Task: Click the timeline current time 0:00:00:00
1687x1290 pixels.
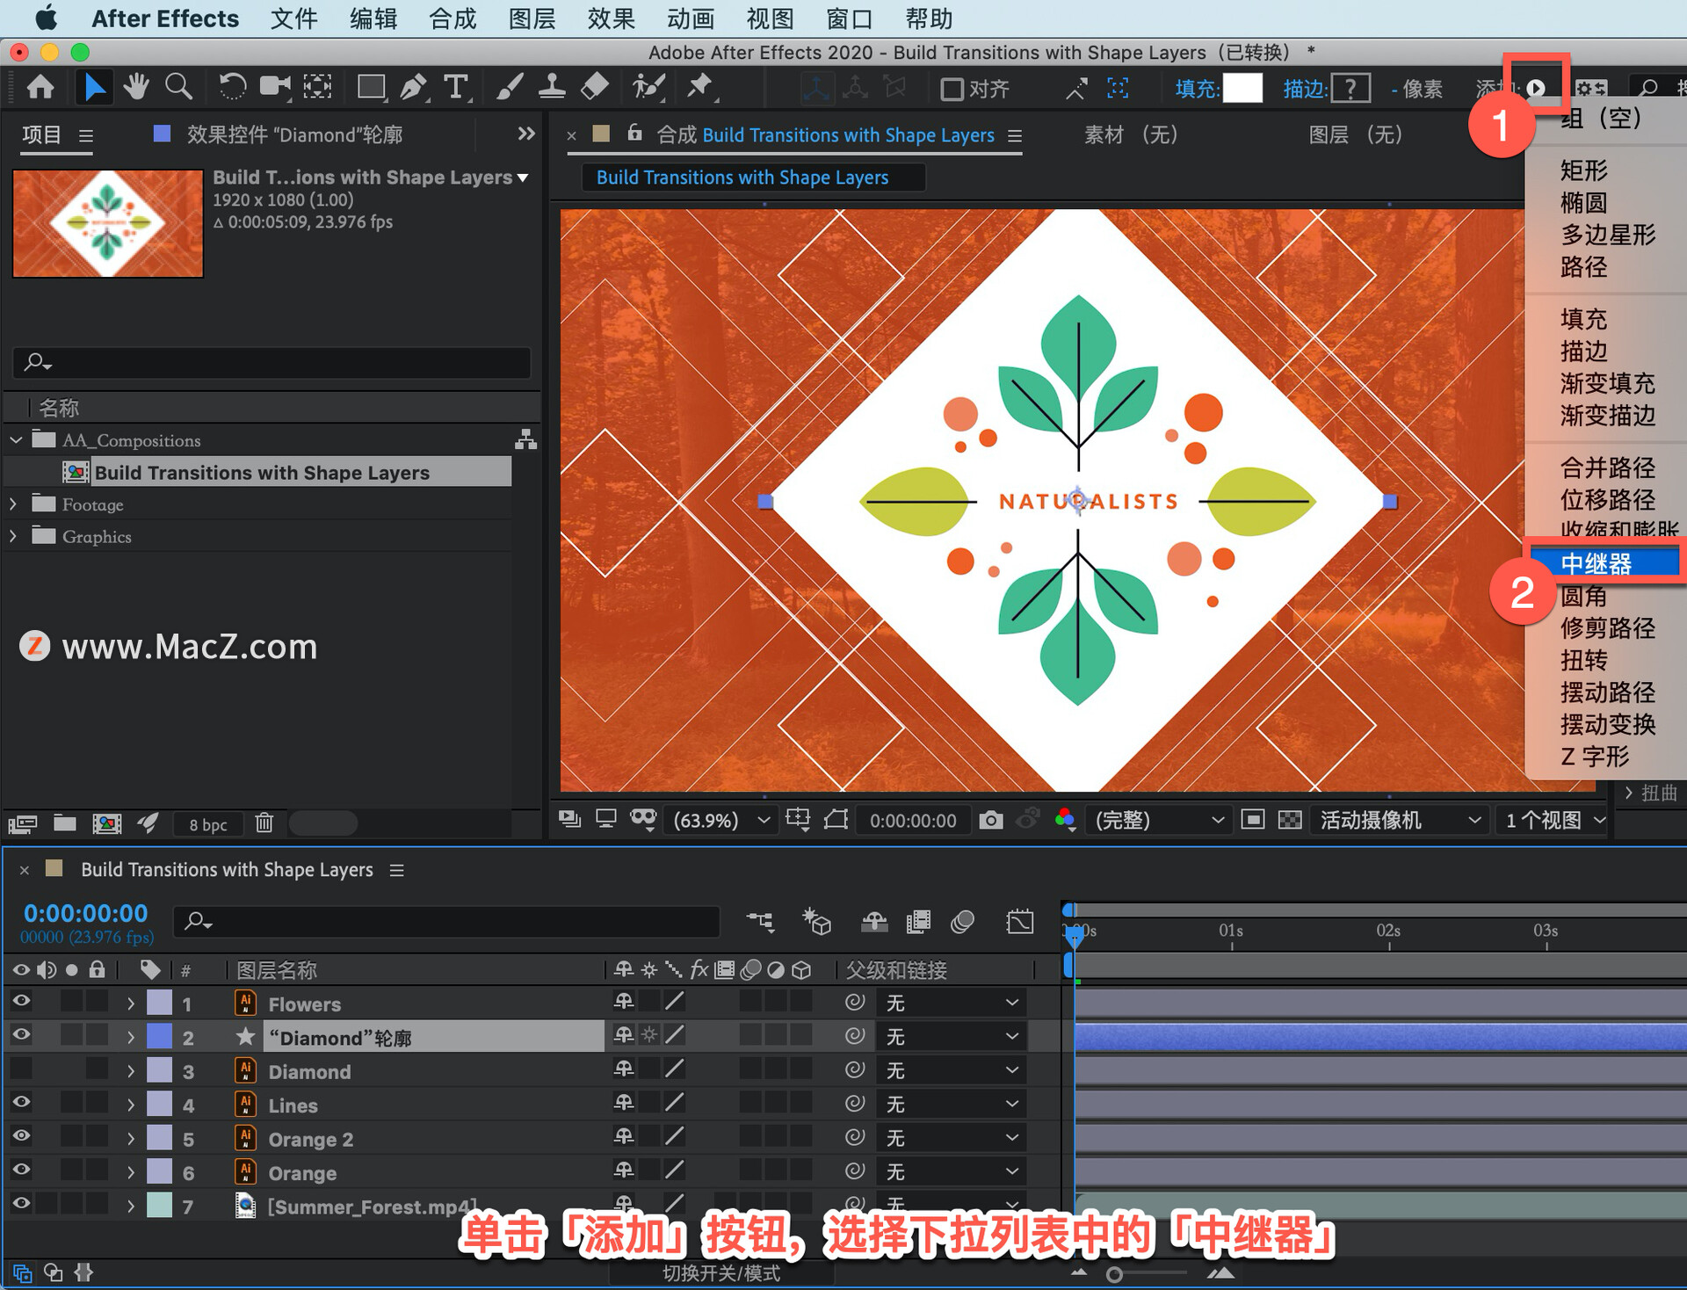Action: pos(85,913)
